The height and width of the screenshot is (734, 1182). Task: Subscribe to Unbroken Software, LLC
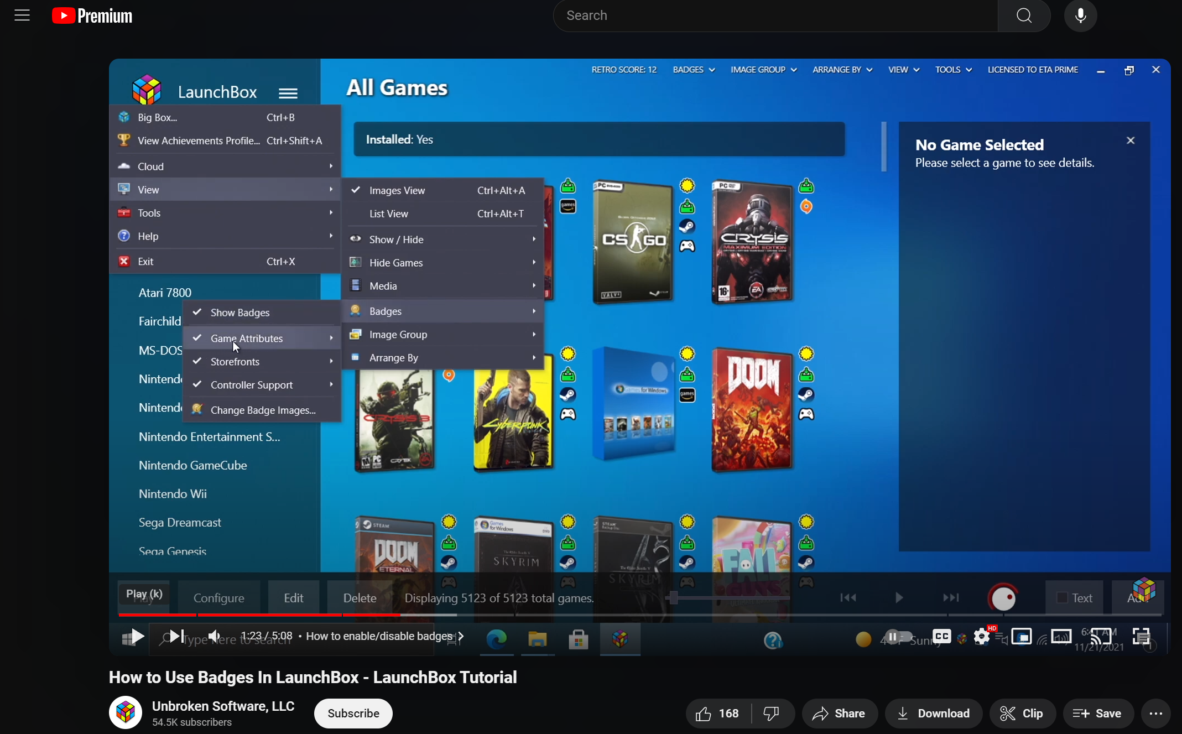click(x=353, y=714)
